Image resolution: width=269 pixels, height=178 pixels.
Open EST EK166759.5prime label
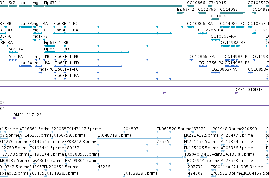click(x=68, y=135)
